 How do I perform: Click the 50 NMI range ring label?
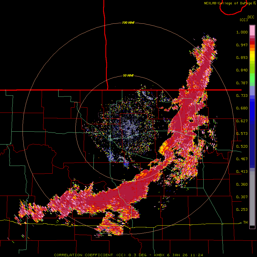128,75
